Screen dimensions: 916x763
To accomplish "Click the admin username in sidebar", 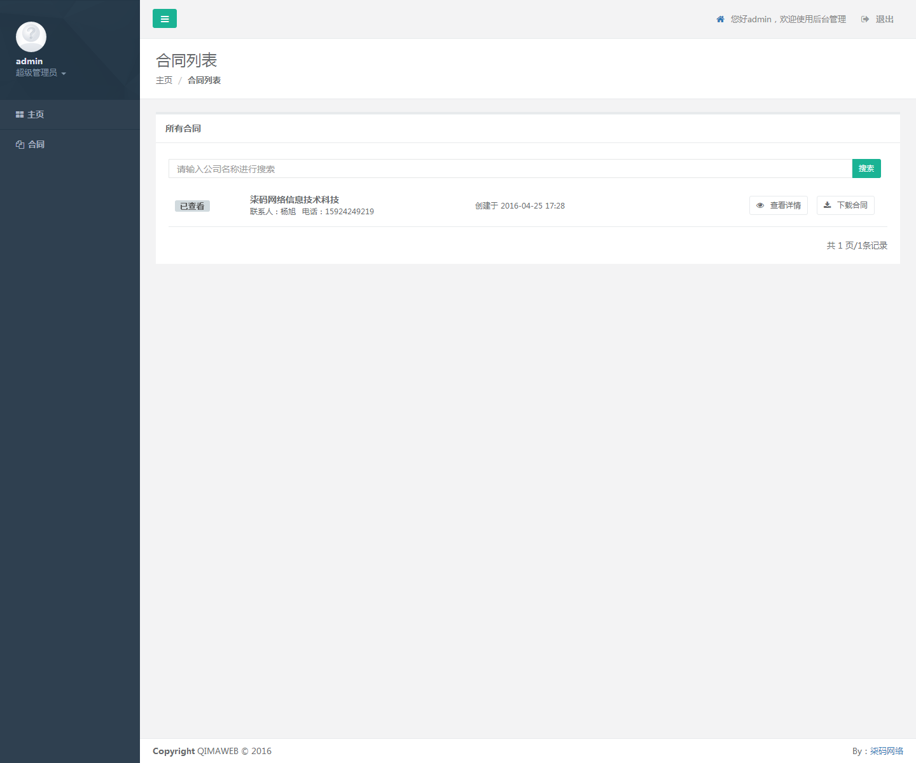I will [29, 61].
